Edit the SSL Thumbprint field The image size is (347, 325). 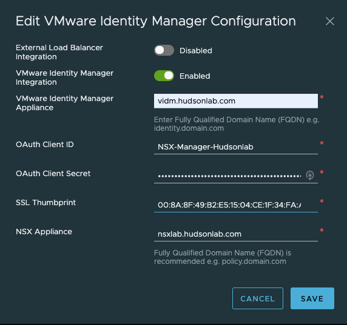(x=236, y=205)
